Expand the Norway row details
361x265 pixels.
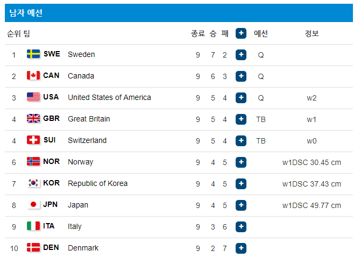point(241,162)
